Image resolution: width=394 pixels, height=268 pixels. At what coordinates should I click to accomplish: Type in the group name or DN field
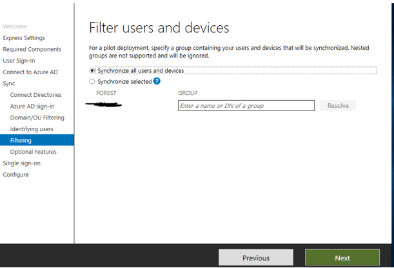point(246,105)
